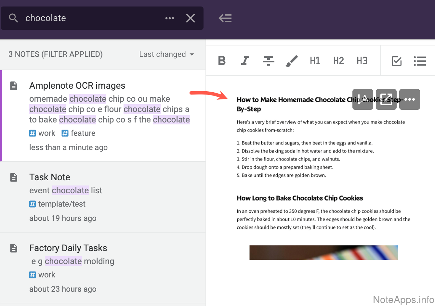The width and height of the screenshot is (435, 306).
Task: Toggle bold formatting in the editor toolbar
Action: pos(222,61)
